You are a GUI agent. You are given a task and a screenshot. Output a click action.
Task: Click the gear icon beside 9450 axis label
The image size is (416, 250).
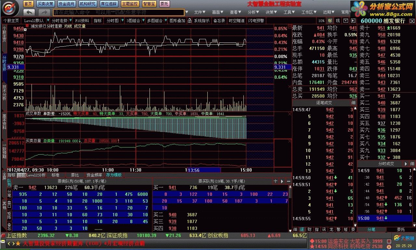point(26,30)
